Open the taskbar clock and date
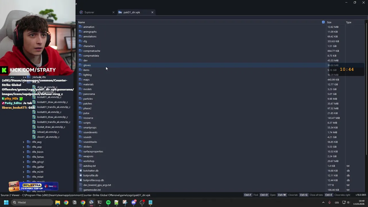This screenshot has width=368, height=207. pos(359,202)
